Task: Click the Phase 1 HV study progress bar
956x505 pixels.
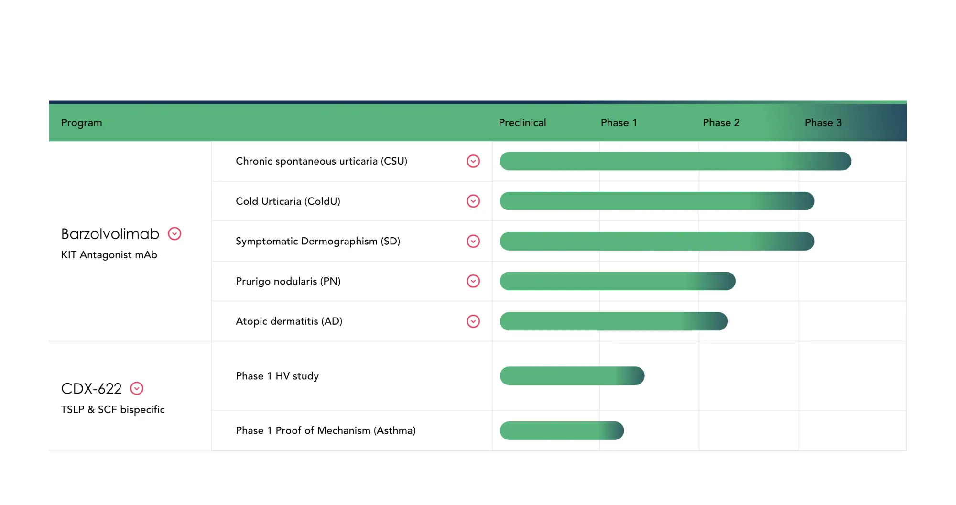Action: 572,376
